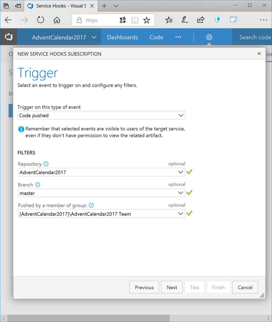Click info icon beside Pushed by member of group
This screenshot has width=272, height=322.
[x=91, y=205]
